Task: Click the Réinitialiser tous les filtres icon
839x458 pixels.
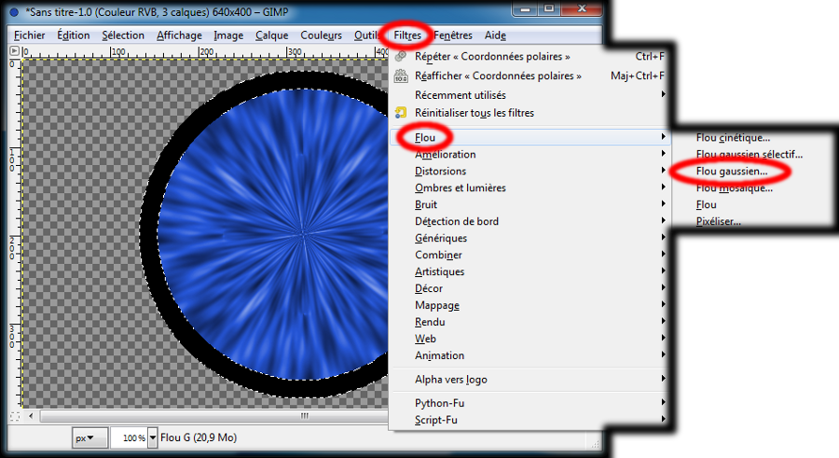Action: (401, 113)
